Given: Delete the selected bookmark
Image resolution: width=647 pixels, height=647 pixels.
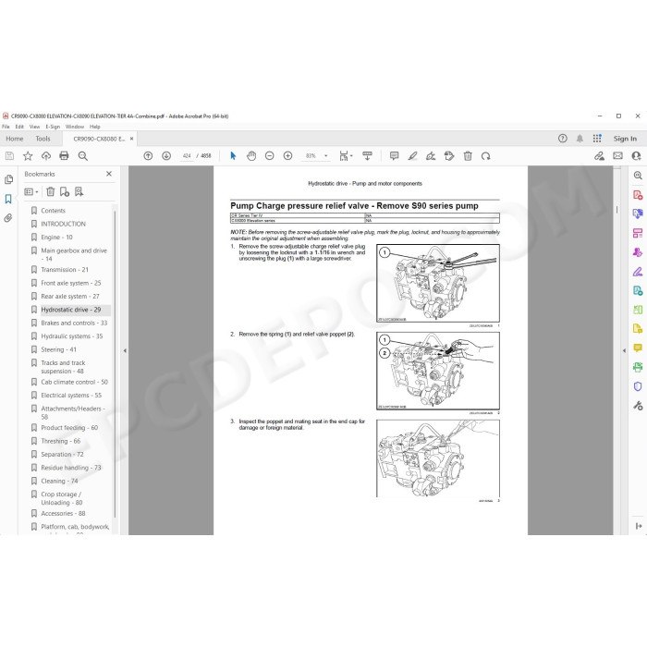Looking at the screenshot, I should pos(50,191).
